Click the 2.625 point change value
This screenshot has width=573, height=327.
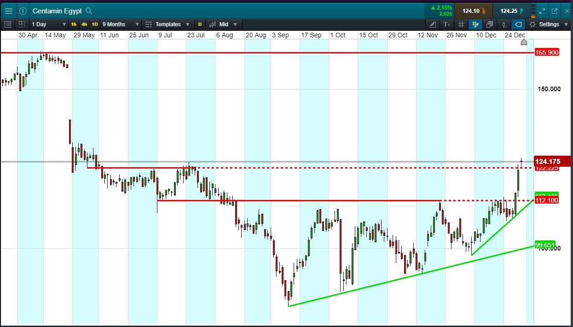tap(446, 14)
